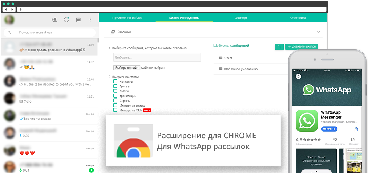368x173 pixels.
Task: Click the green microphone icon beside 0:03
Action: 21,170
